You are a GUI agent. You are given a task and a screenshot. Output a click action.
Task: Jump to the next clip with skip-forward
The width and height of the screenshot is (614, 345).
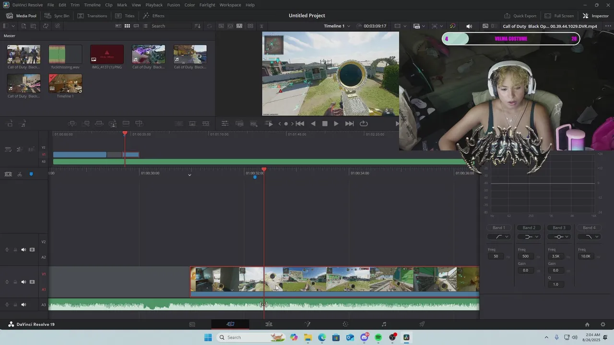click(350, 124)
